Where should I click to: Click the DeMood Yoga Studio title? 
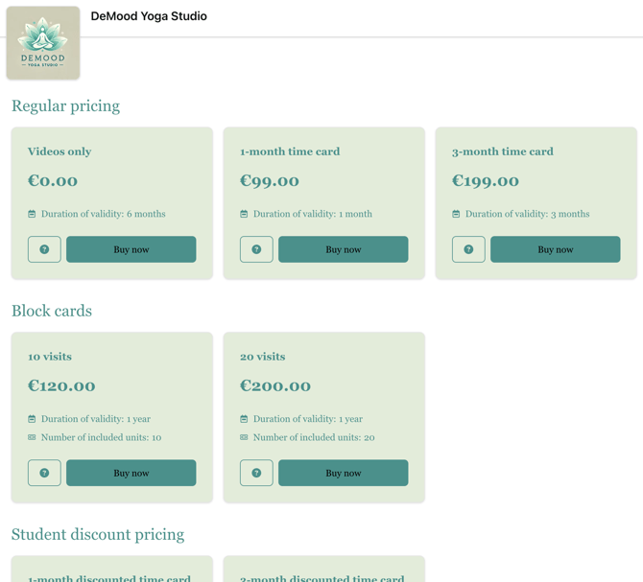pyautogui.click(x=149, y=16)
